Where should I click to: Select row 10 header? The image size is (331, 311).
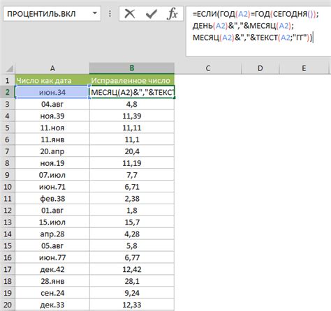click(8, 187)
